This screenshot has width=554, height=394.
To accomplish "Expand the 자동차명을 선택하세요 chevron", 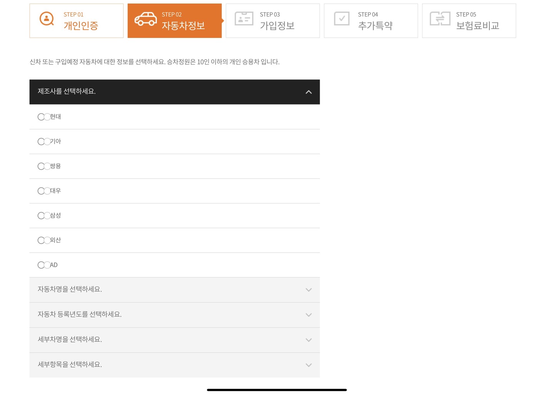I will pyautogui.click(x=309, y=290).
